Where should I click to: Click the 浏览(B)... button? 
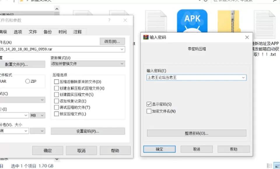(x=112, y=42)
